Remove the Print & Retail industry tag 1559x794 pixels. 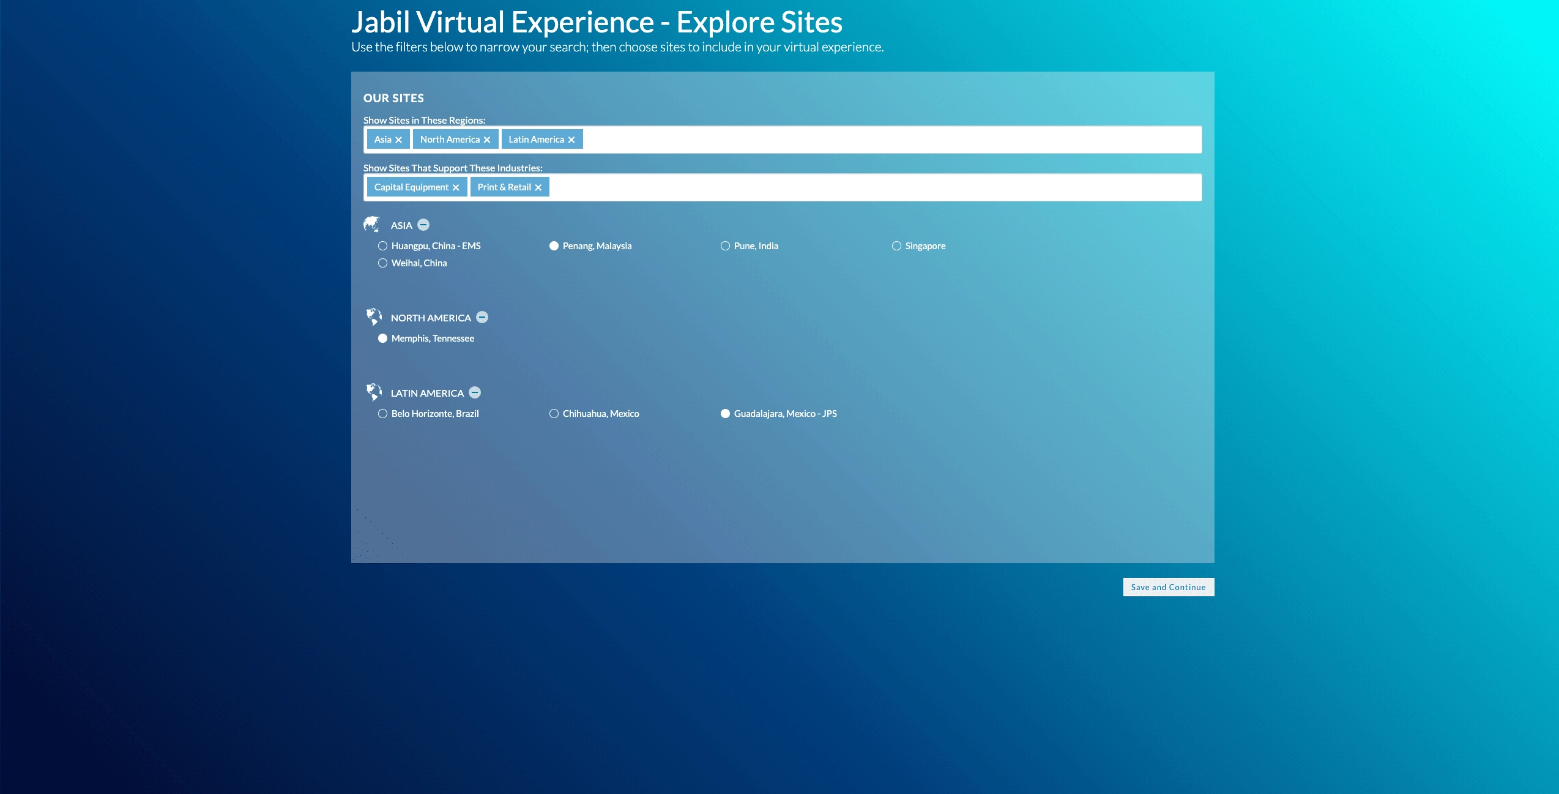(x=538, y=187)
